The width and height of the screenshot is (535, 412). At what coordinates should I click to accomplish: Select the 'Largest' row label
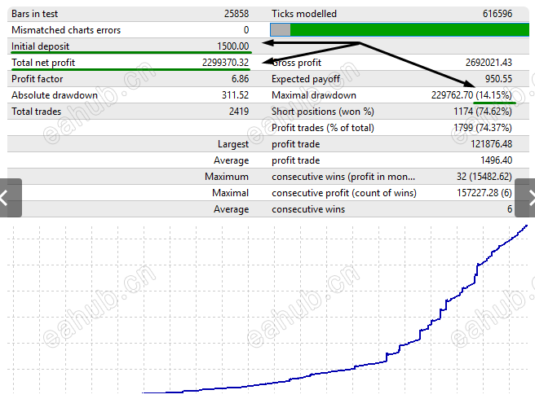click(x=233, y=144)
